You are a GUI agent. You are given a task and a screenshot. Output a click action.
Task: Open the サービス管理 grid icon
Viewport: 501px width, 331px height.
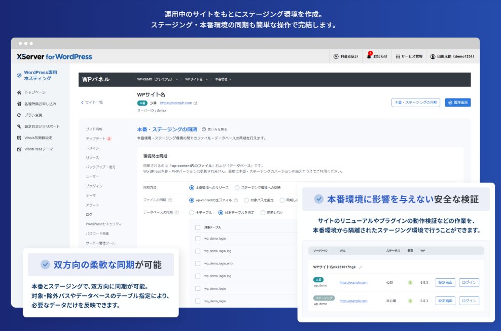pos(399,56)
